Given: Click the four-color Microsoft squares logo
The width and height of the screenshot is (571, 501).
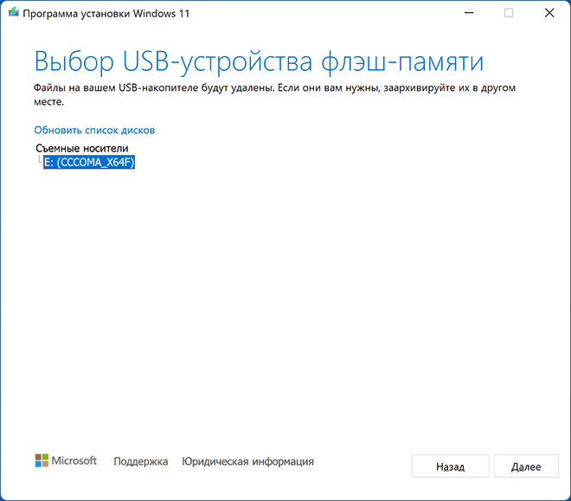Looking at the screenshot, I should pyautogui.click(x=43, y=461).
